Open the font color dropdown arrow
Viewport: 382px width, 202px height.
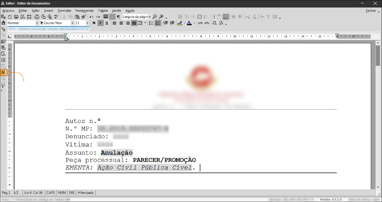tap(194, 23)
